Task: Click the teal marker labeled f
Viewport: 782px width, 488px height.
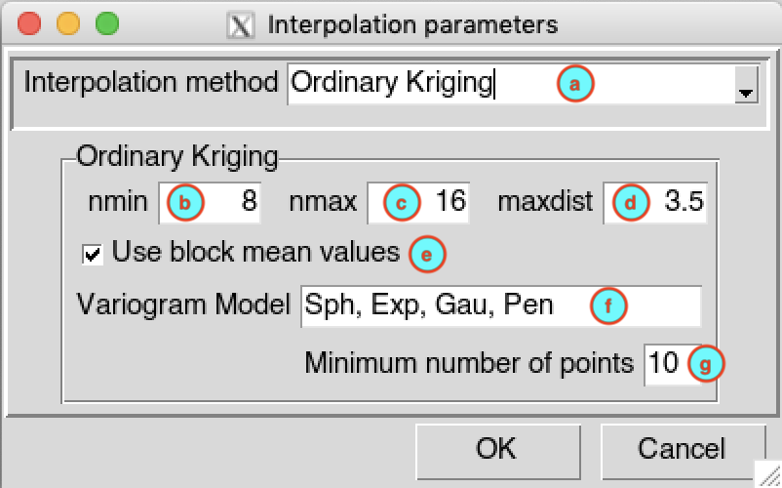Action: click(608, 305)
